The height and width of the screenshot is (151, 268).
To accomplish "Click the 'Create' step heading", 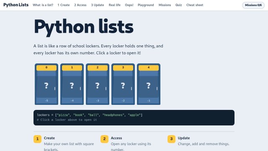I will (49, 138).
